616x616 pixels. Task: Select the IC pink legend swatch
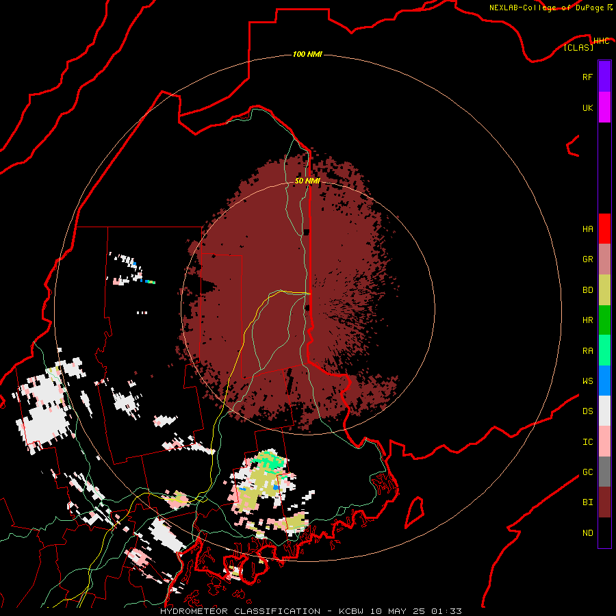(x=604, y=441)
